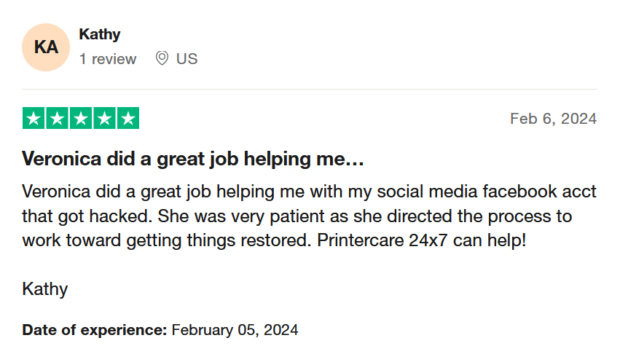The width and height of the screenshot is (620, 354).
Task: Click the second green rating star
Action: (x=58, y=118)
